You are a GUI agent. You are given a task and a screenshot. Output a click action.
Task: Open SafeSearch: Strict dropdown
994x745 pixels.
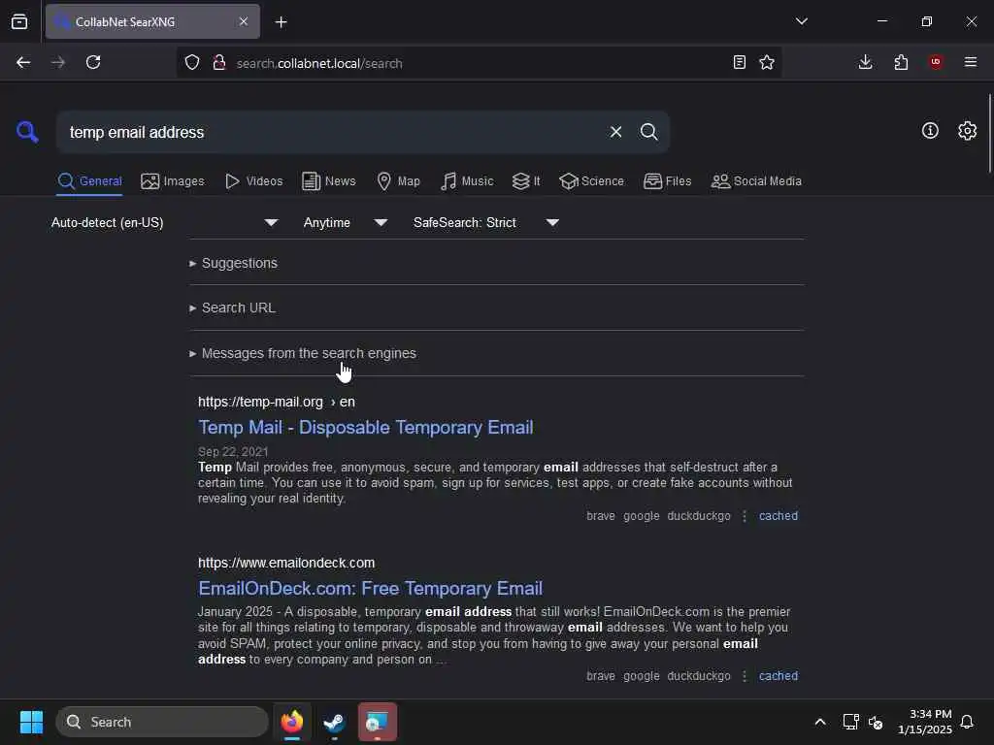tap(486, 222)
